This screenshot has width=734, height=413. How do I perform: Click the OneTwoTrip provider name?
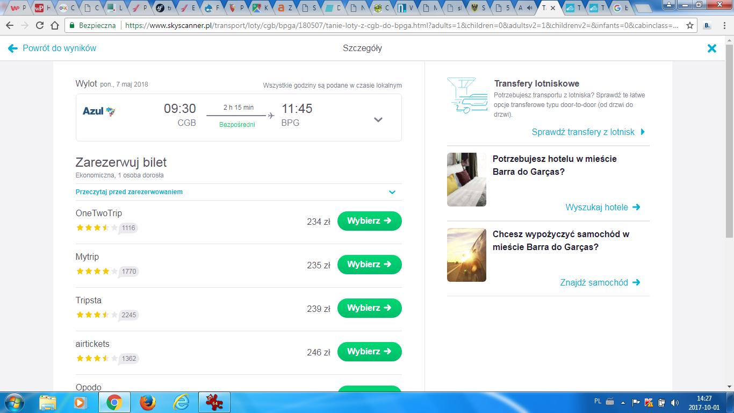pos(99,213)
